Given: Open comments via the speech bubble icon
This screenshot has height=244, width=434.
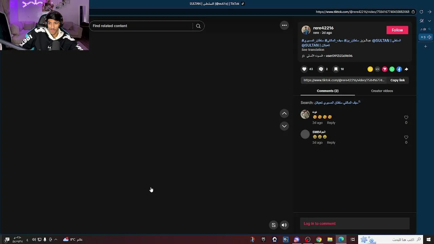Looking at the screenshot, I should pyautogui.click(x=321, y=69).
